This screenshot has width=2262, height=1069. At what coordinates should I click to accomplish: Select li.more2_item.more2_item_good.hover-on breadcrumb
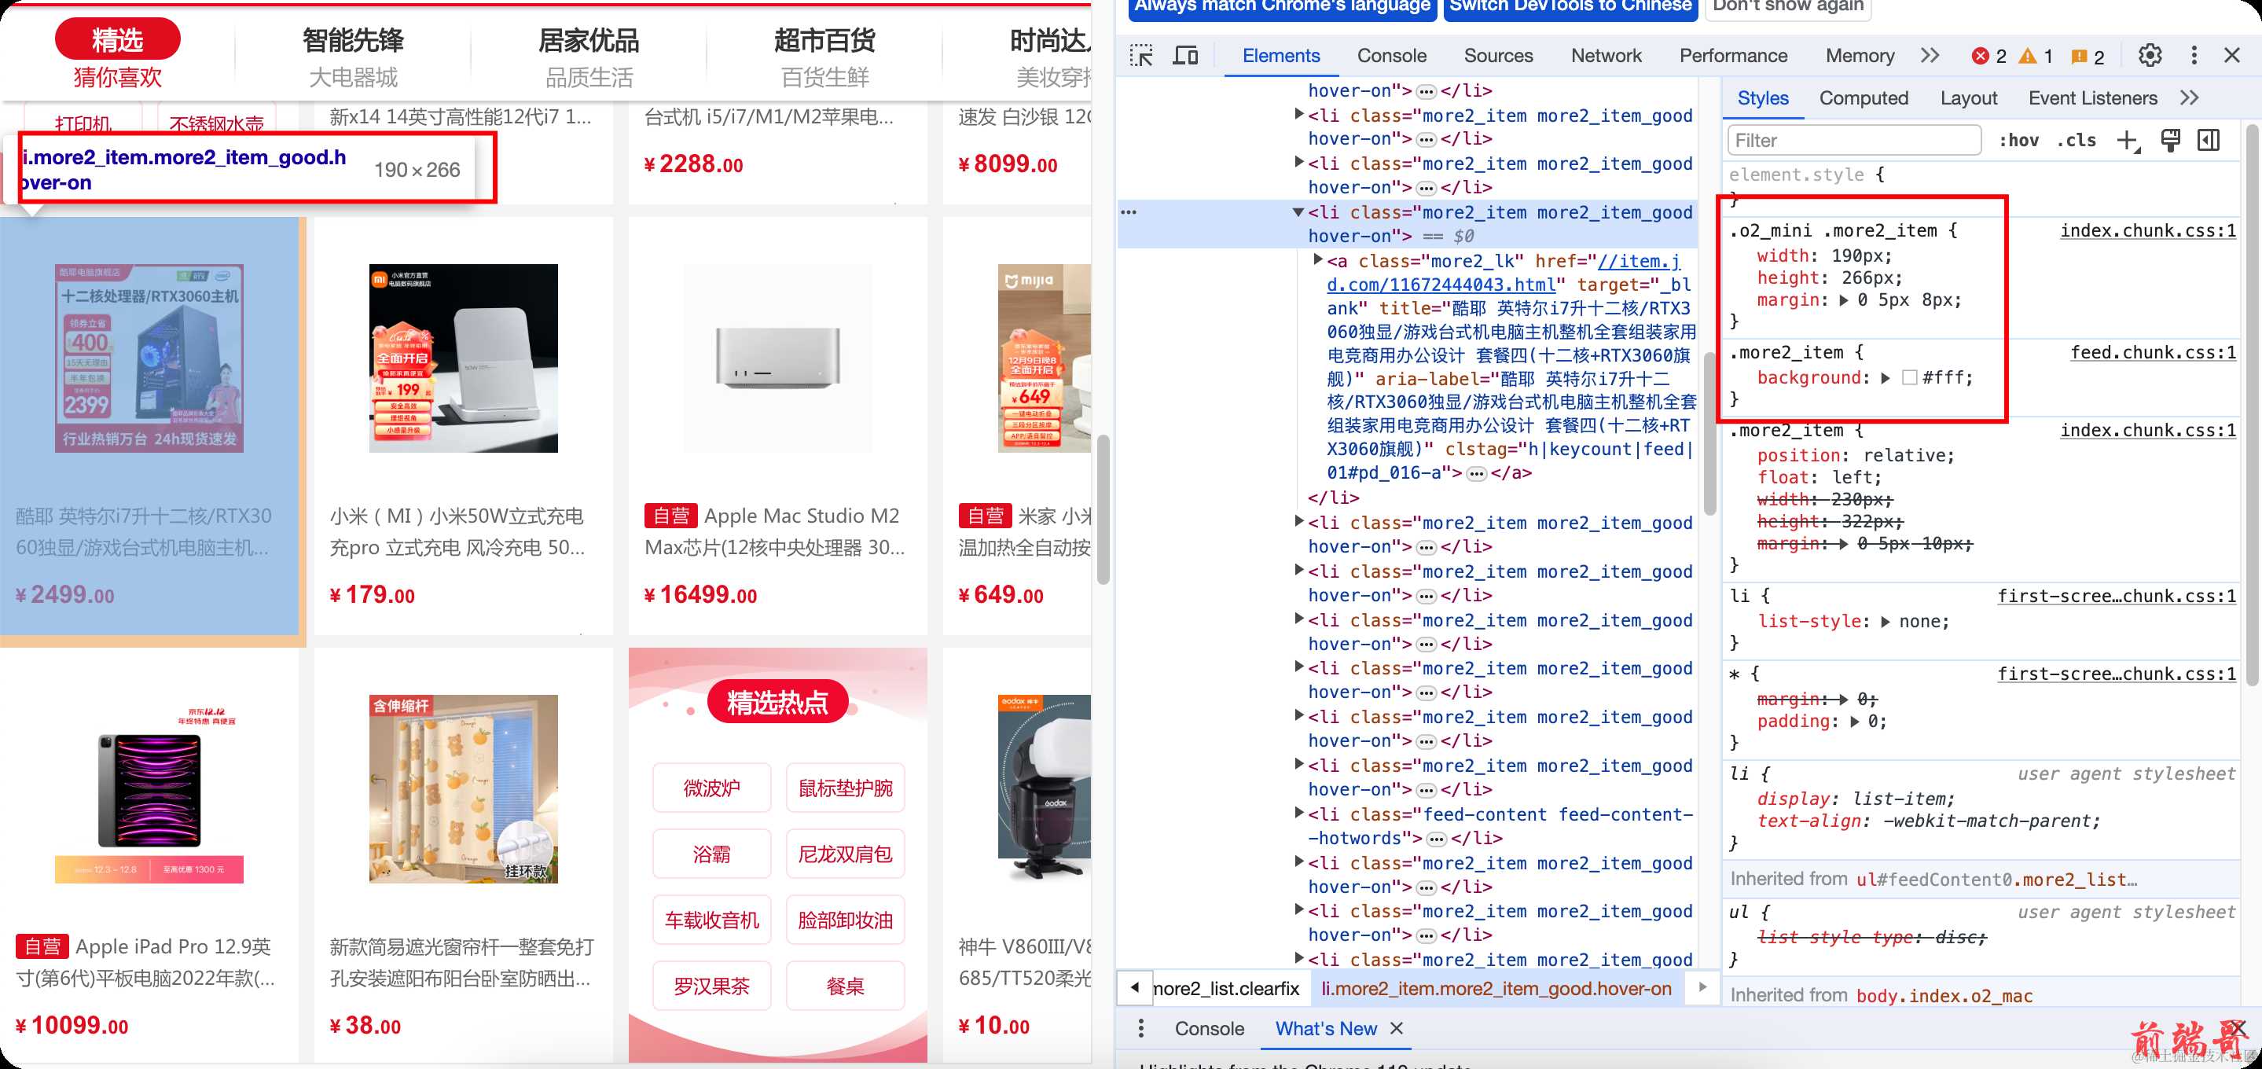coord(1496,988)
